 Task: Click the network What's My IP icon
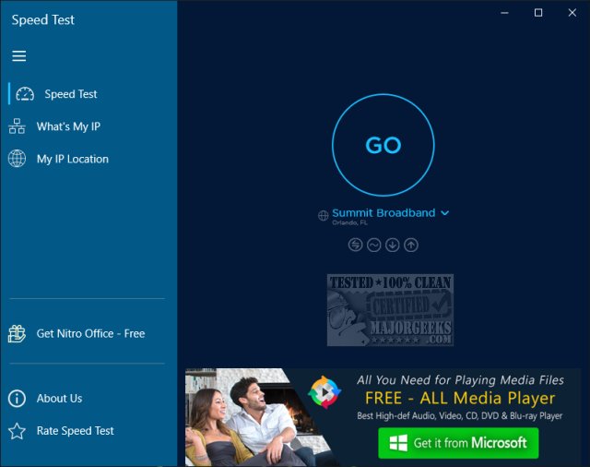click(x=17, y=126)
